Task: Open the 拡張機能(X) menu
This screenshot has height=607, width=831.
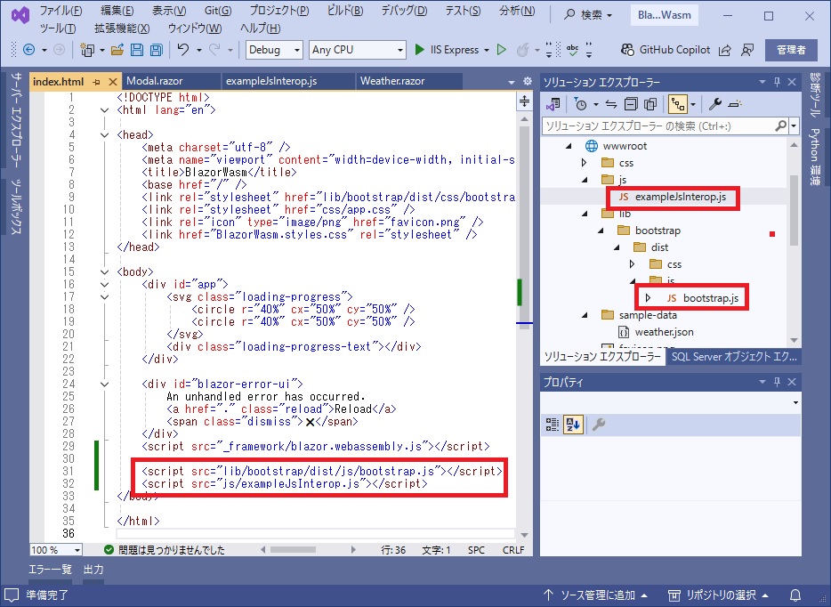Action: coord(122,28)
